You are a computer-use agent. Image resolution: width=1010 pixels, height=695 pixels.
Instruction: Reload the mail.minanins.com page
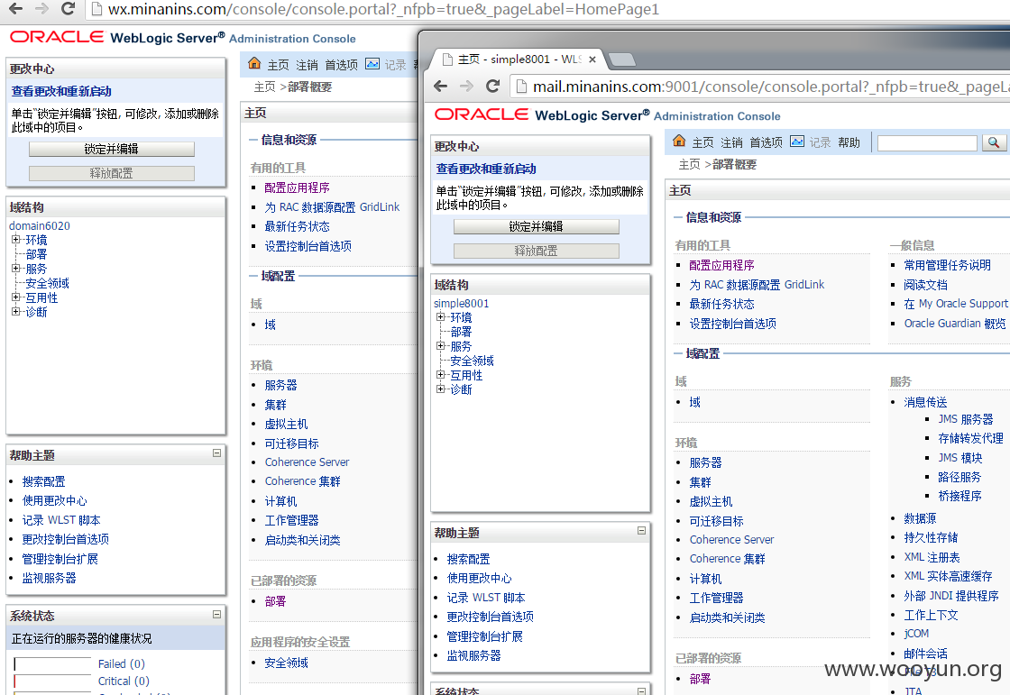pos(492,86)
